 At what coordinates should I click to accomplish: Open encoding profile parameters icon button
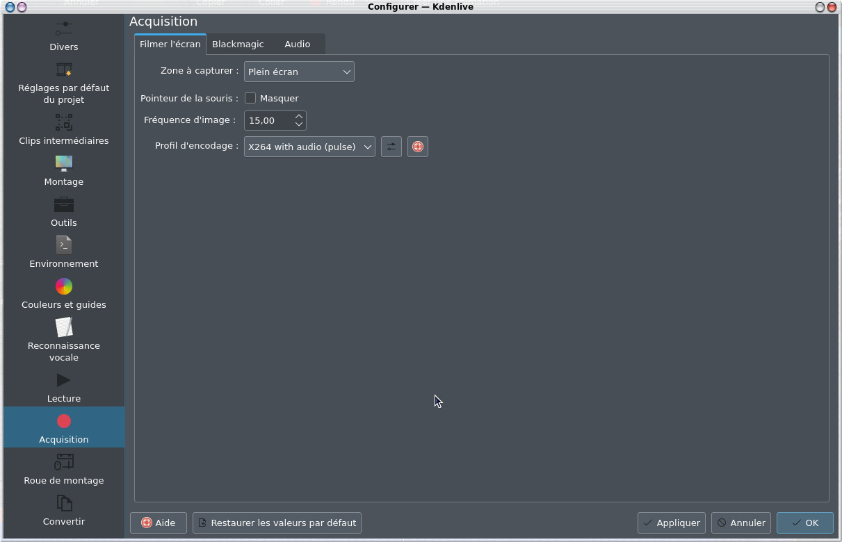[391, 147]
